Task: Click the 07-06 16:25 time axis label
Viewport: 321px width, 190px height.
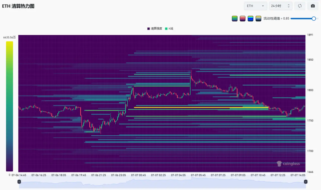Action: click(x=39, y=175)
